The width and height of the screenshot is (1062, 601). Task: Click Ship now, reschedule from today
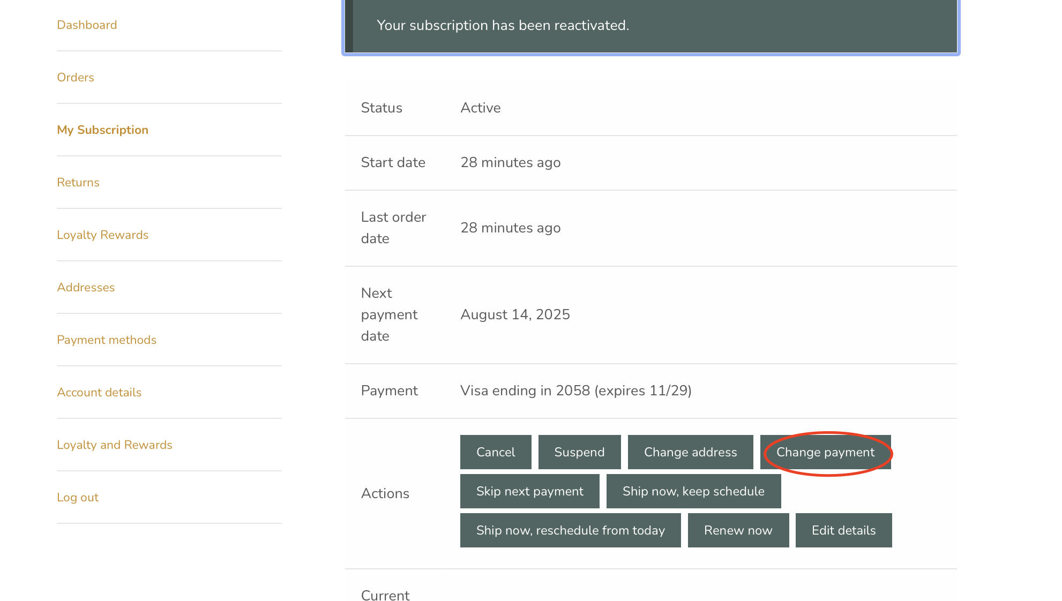tap(570, 530)
